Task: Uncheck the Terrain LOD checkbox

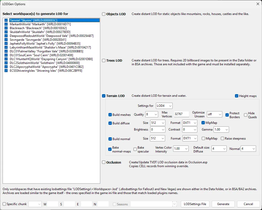Action: pyautogui.click(x=104, y=96)
